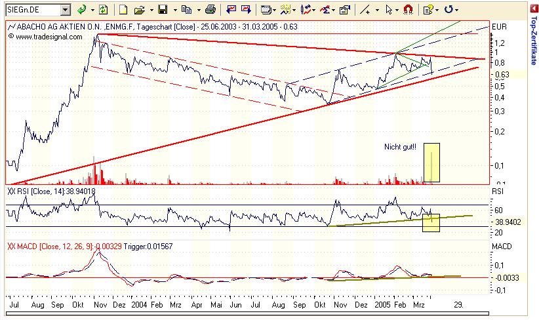Click the 2004 label on time axis
The height and width of the screenshot is (320, 539).
tap(139, 304)
